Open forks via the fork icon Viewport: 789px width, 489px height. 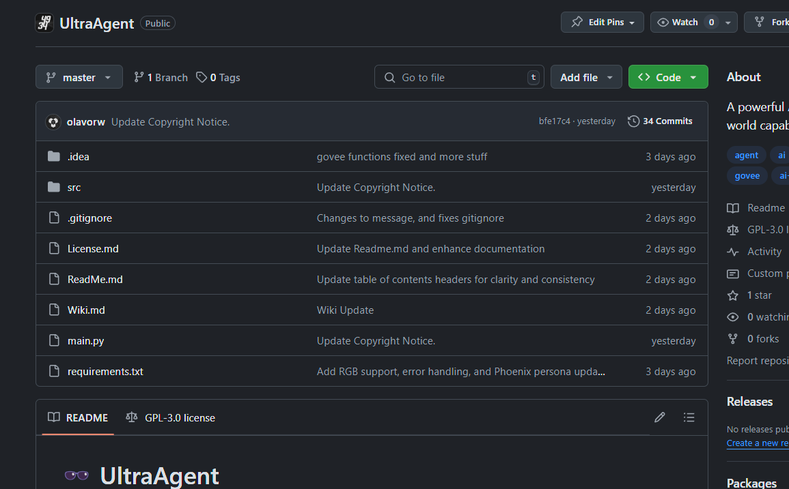[732, 338]
